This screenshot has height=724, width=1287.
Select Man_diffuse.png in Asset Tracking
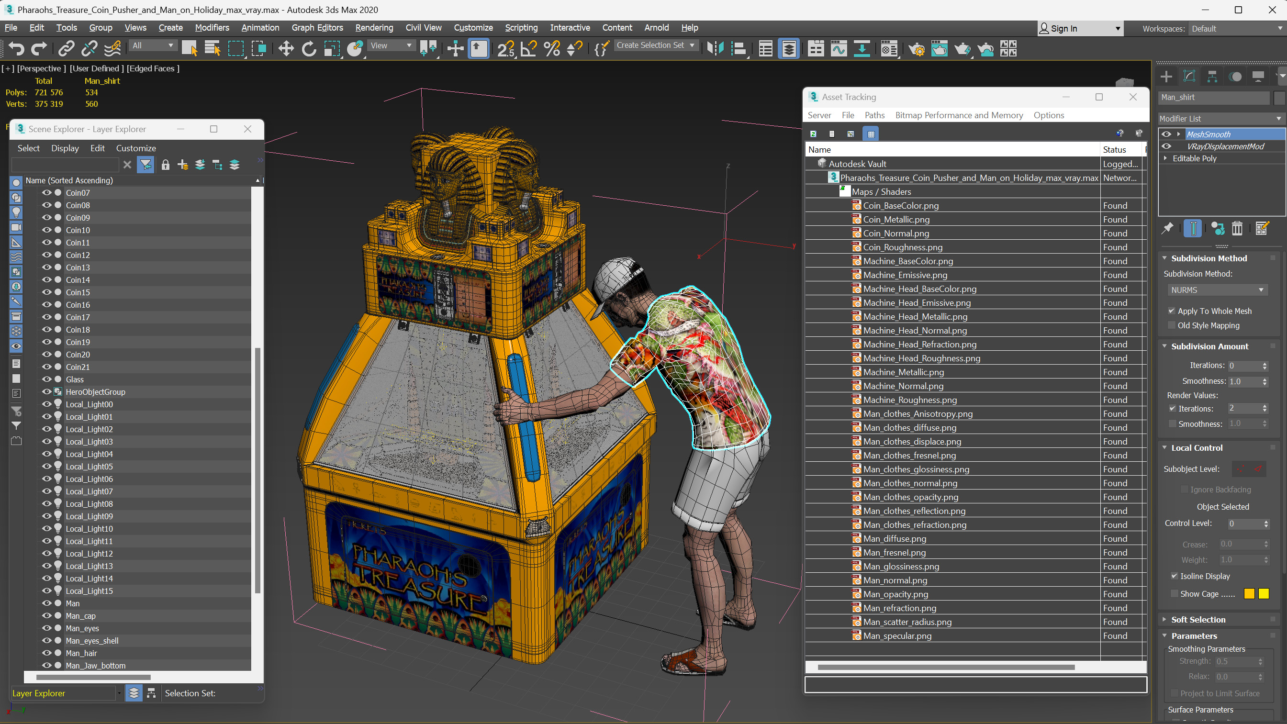pyautogui.click(x=895, y=539)
